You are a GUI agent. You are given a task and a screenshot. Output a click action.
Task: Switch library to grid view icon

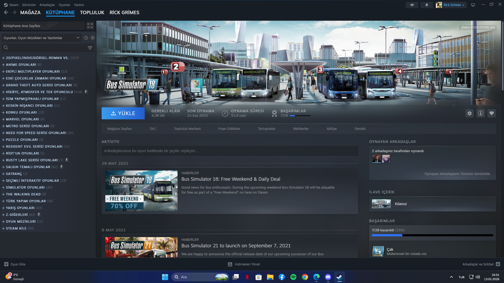coord(90,26)
